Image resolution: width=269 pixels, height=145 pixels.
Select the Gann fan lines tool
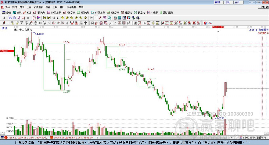point(97,23)
